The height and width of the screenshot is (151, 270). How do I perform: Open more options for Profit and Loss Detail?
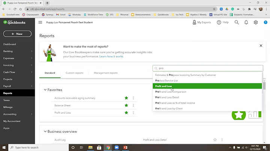point(222,140)
